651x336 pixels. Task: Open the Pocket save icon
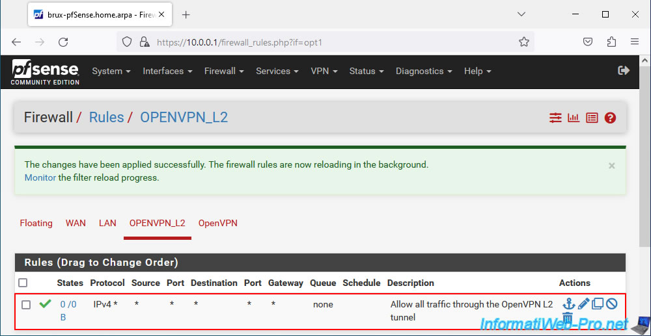pyautogui.click(x=587, y=42)
